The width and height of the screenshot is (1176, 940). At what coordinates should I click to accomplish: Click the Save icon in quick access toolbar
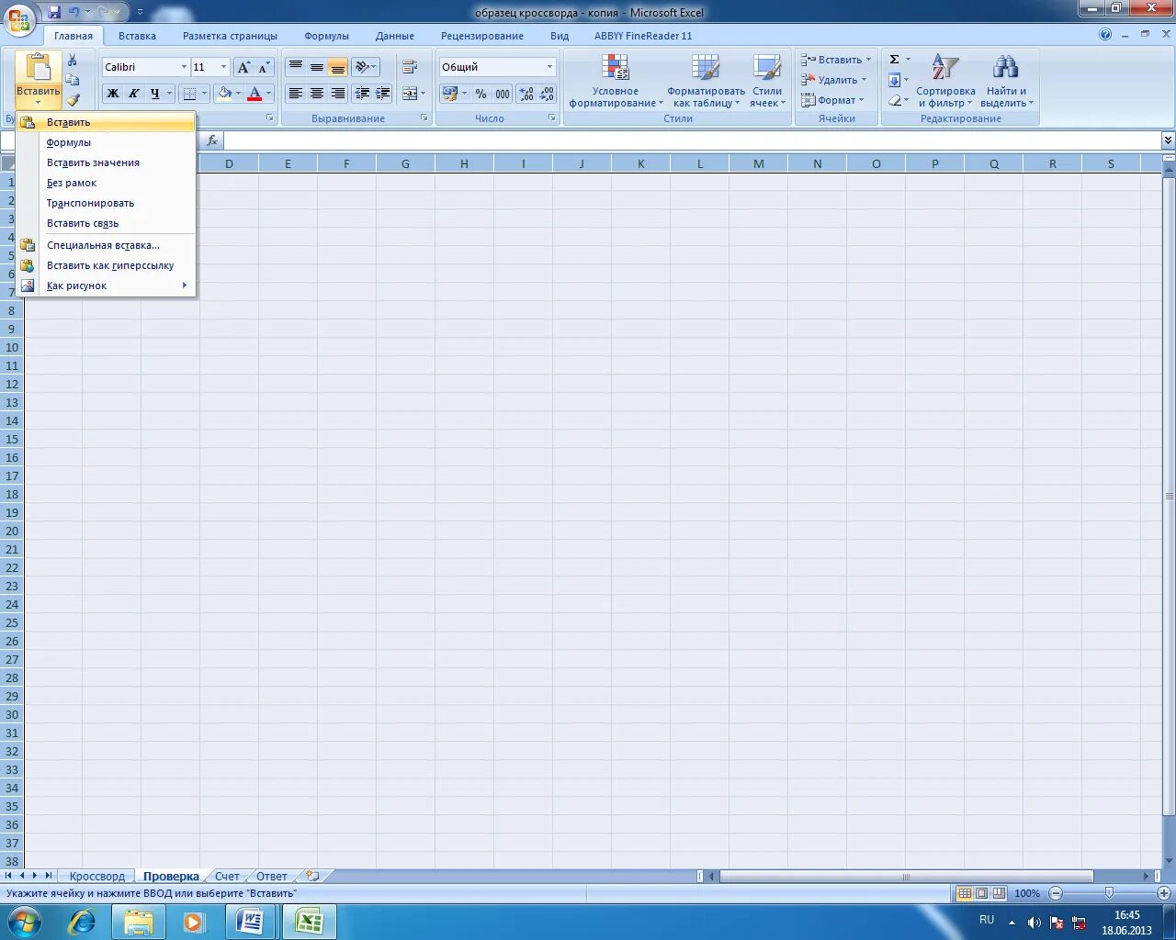click(54, 12)
